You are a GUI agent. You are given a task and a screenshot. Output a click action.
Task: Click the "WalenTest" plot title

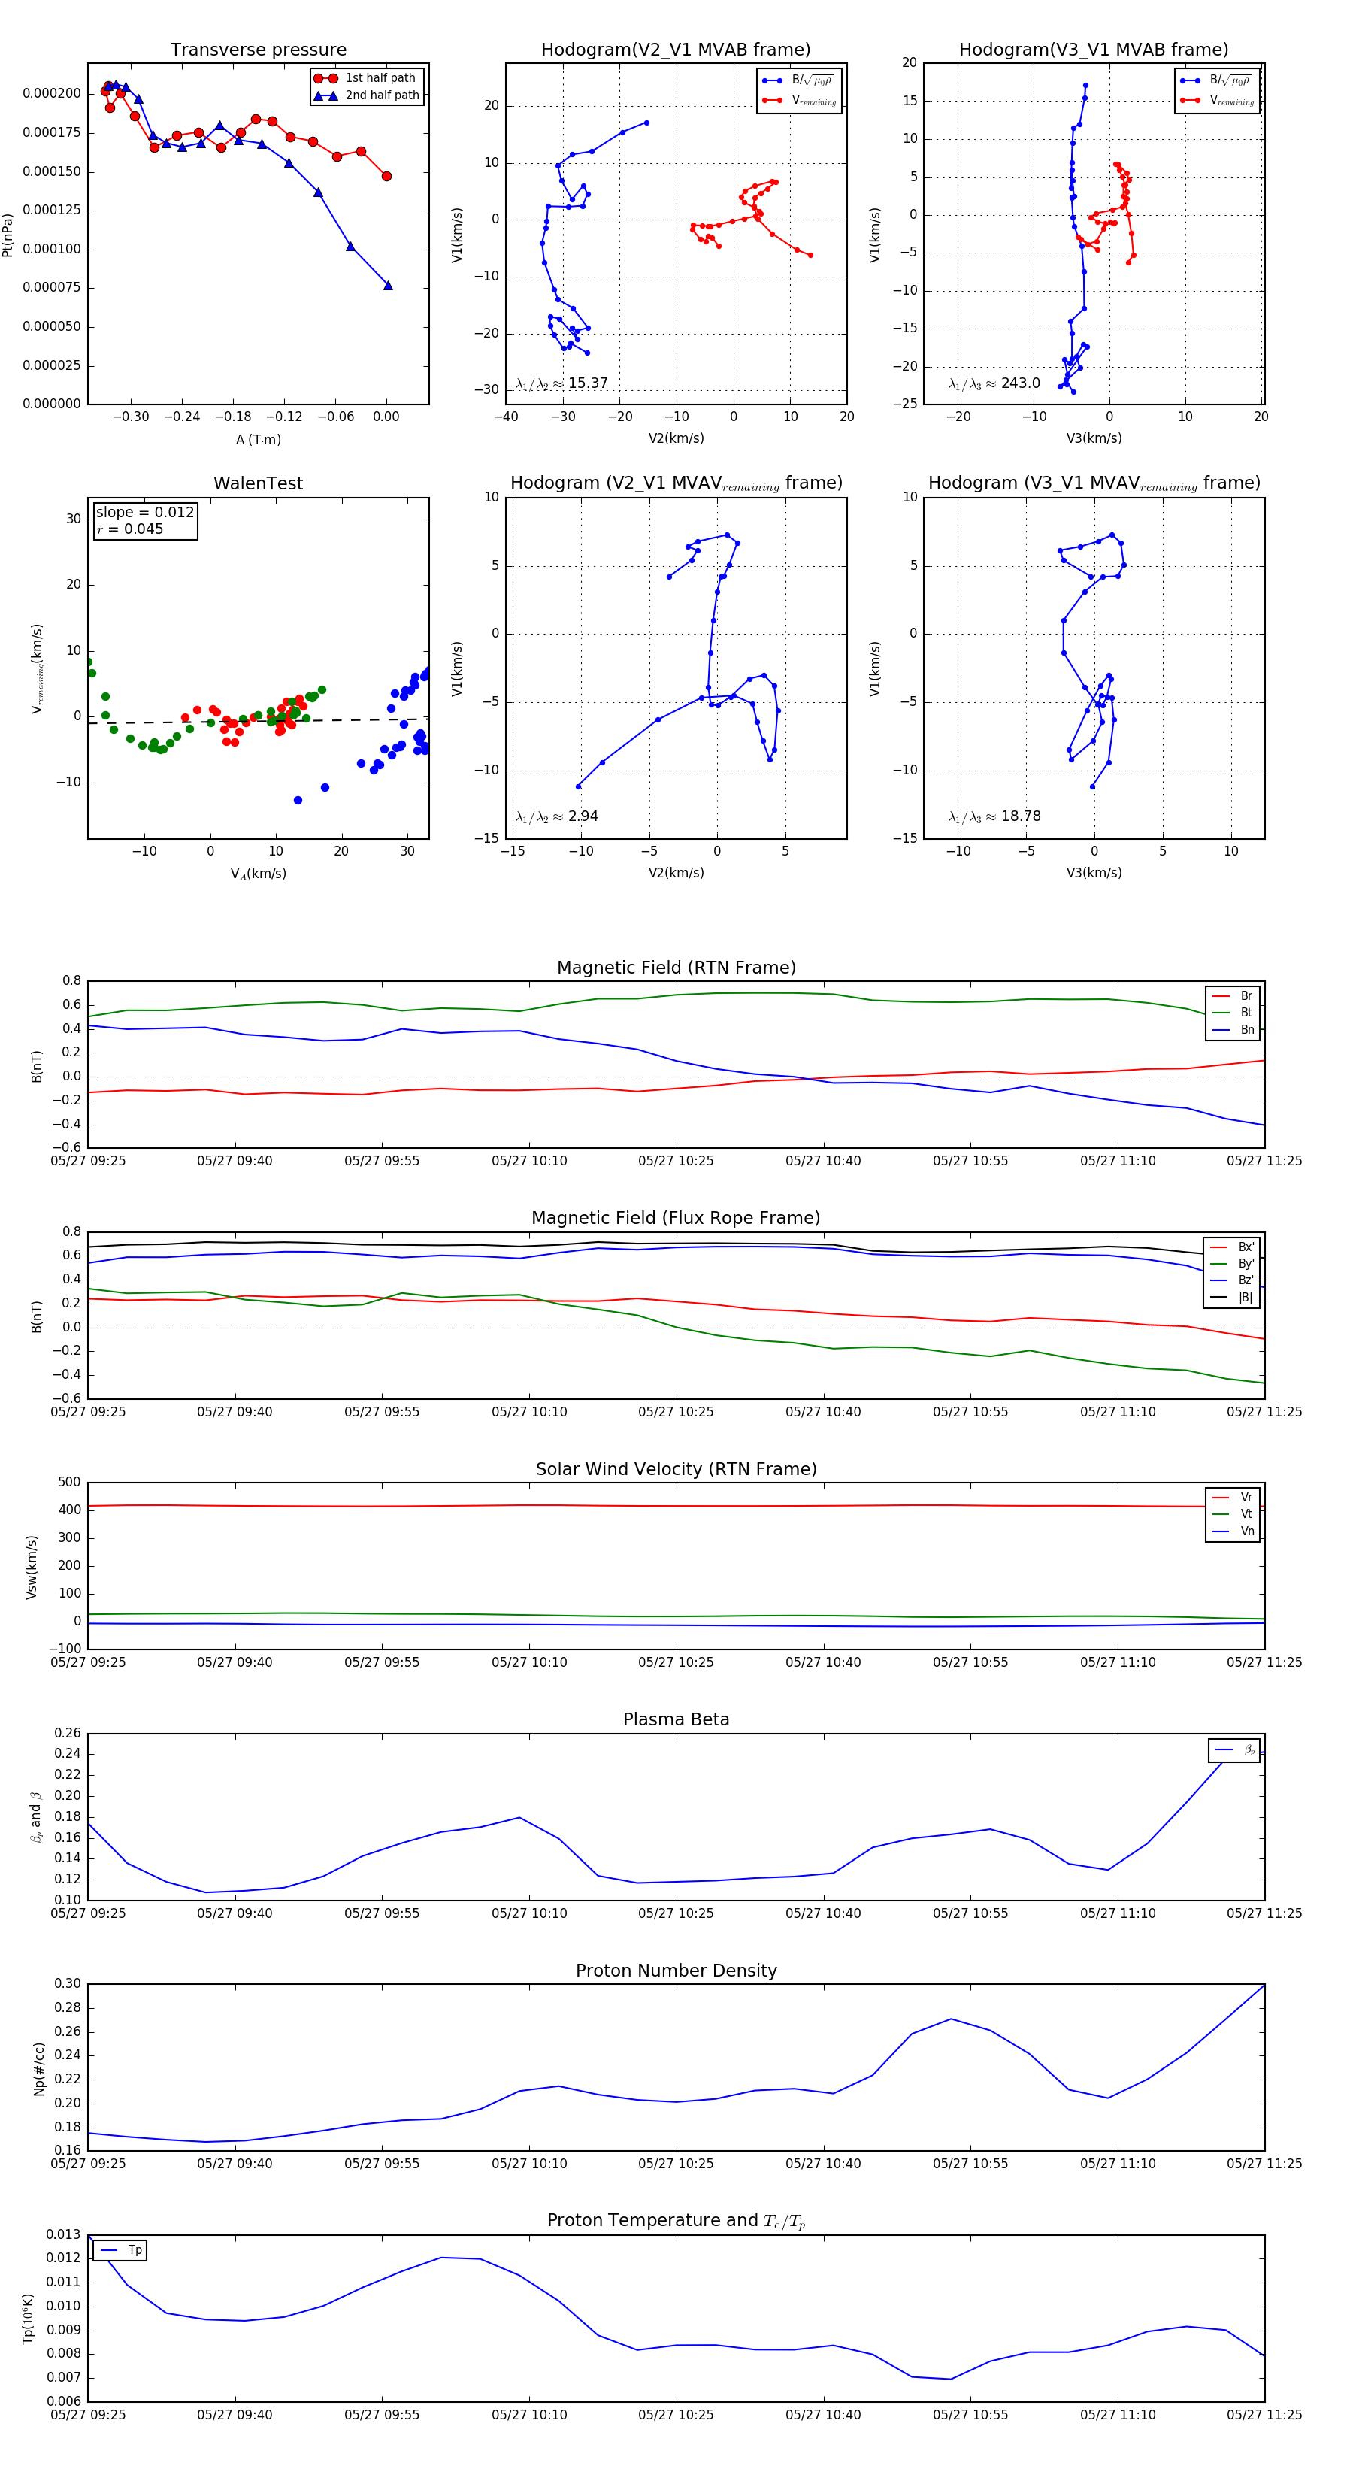(x=258, y=483)
